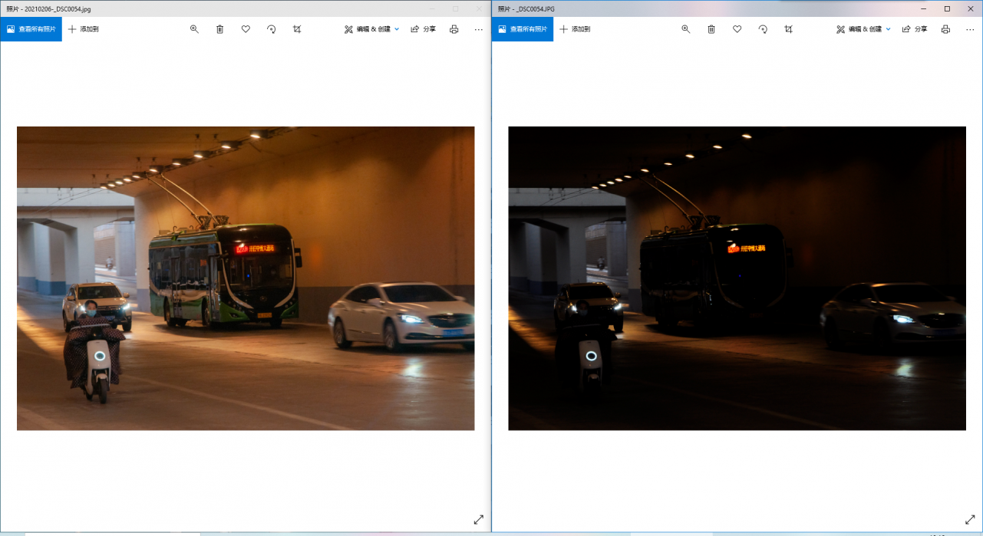Print the photo from the left window

[x=454, y=29]
